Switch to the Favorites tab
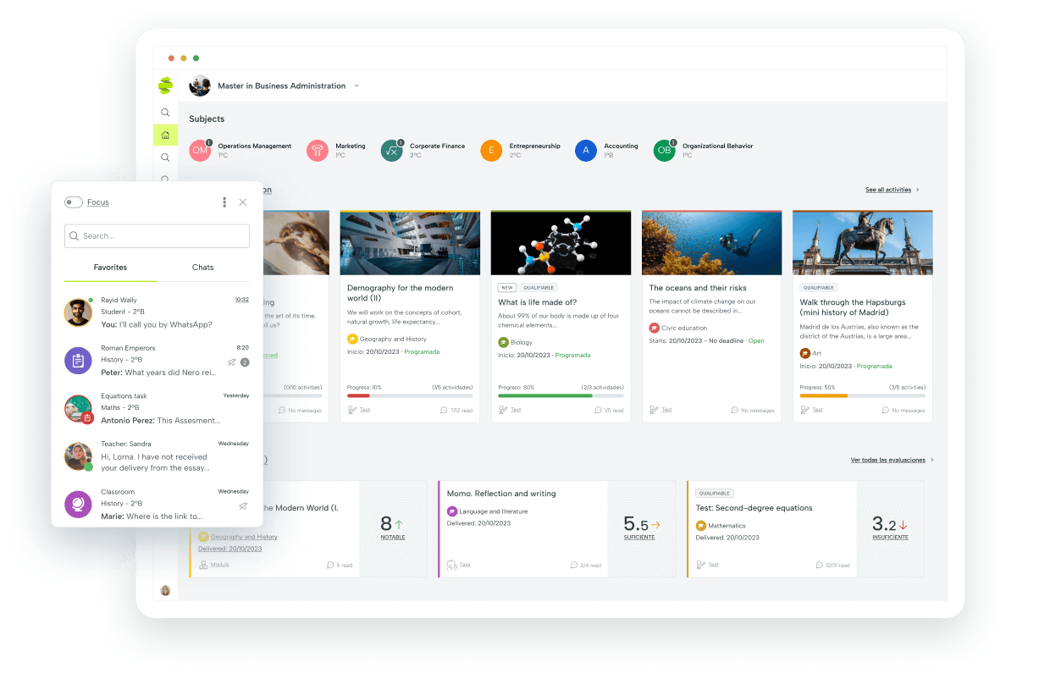Viewport: 1050px width, 674px height. 110,268
